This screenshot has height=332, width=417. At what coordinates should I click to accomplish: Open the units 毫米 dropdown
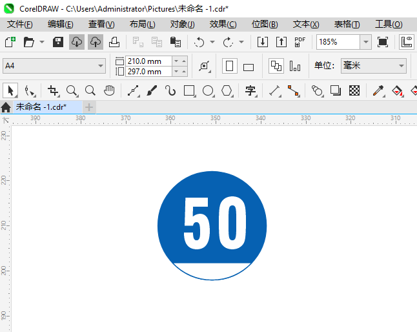[x=400, y=66]
